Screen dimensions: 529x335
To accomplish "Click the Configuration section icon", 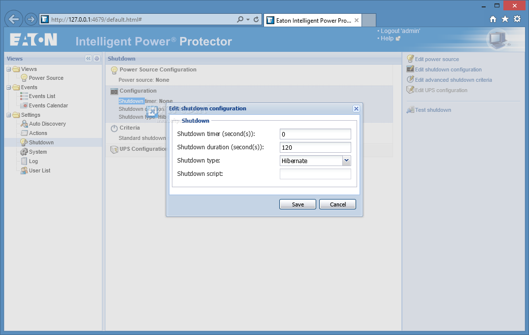I will point(114,91).
